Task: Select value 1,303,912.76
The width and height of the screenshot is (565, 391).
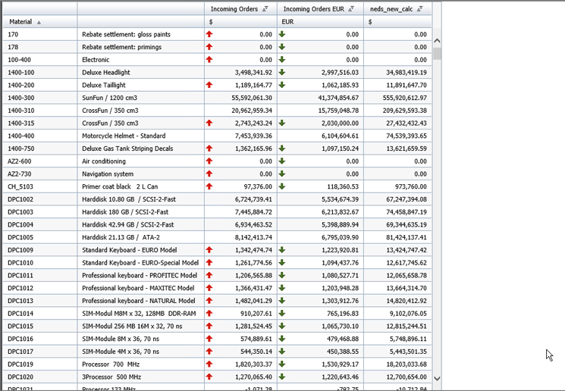Action: click(341, 301)
